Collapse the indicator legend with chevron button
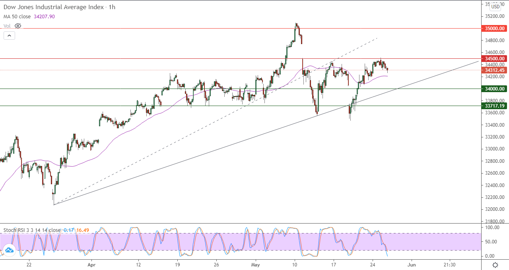 10,35
